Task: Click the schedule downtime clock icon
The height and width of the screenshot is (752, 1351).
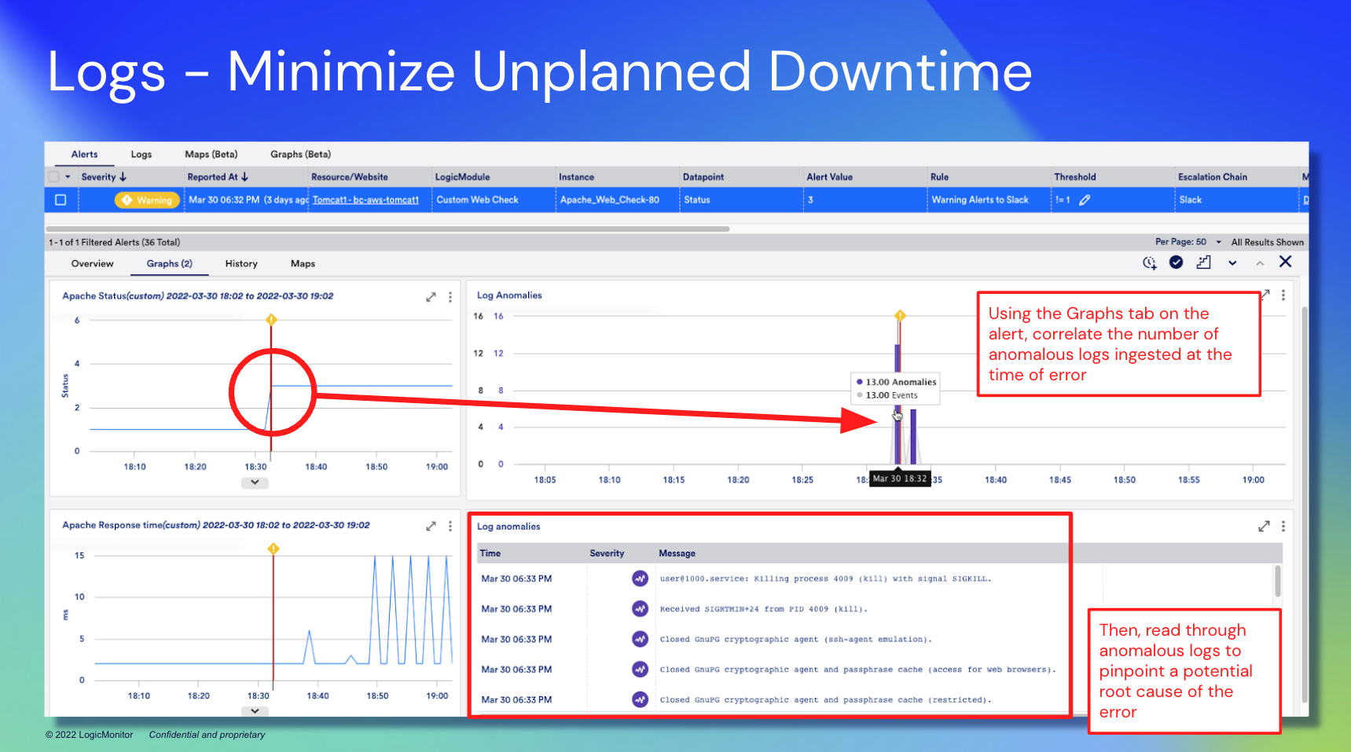Action: pyautogui.click(x=1149, y=262)
